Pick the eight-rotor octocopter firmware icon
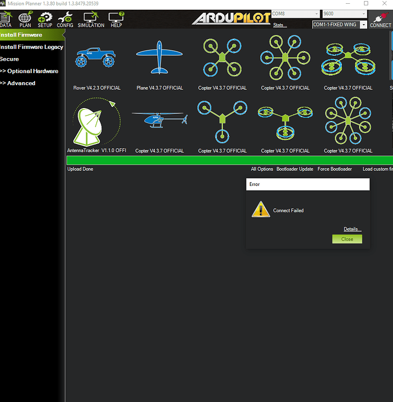 (348, 120)
